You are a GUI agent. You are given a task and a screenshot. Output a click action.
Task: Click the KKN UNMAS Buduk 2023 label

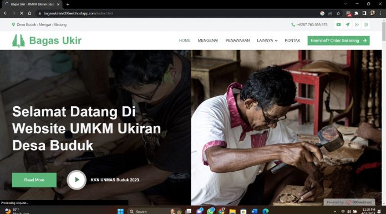pyautogui.click(x=115, y=180)
